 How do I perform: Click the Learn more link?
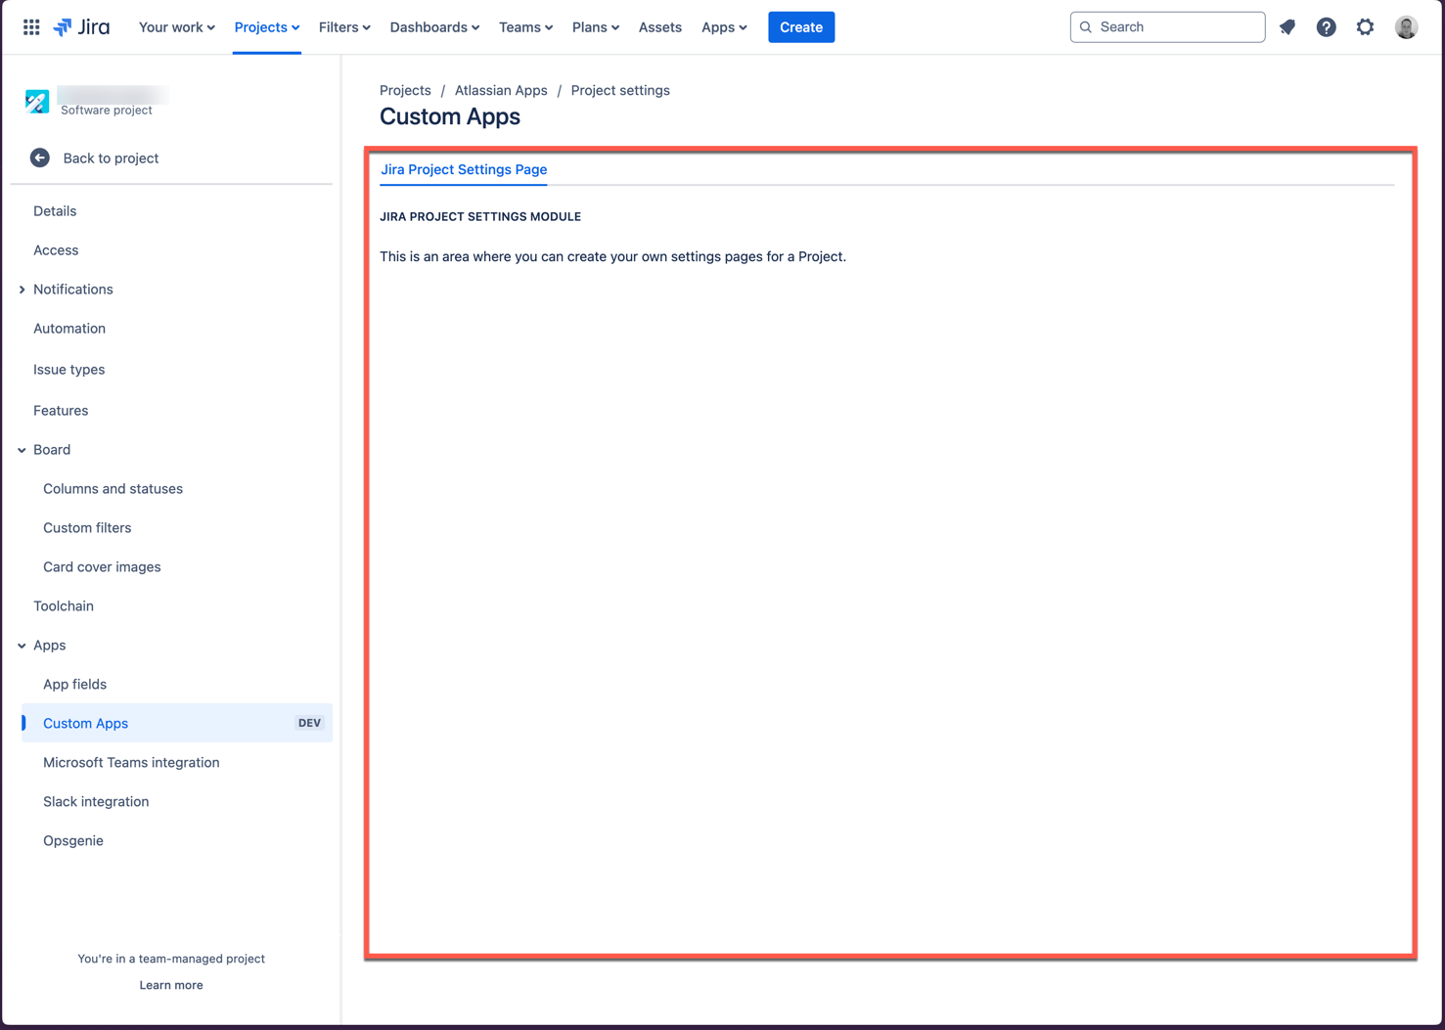click(171, 985)
